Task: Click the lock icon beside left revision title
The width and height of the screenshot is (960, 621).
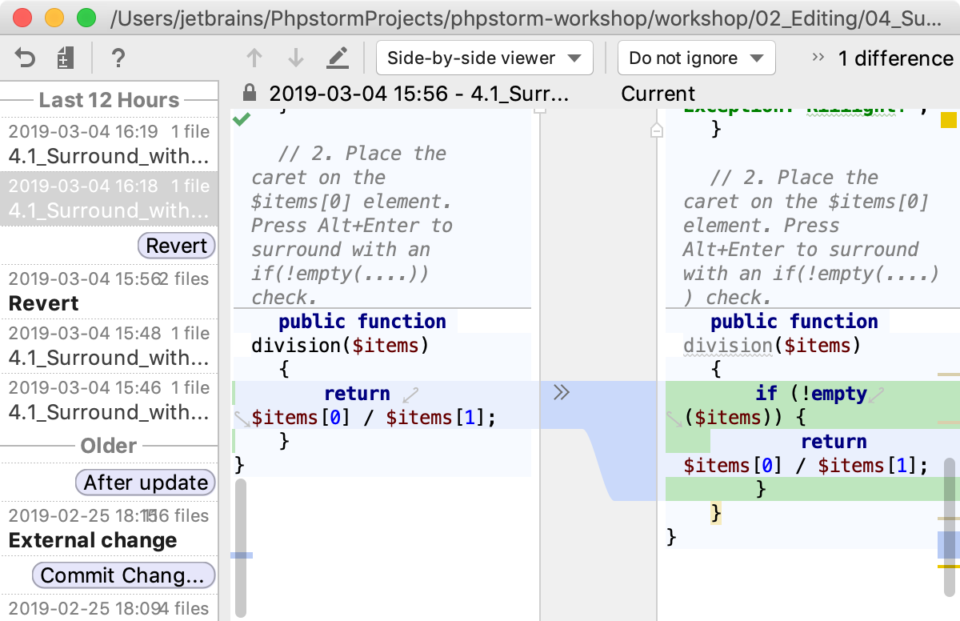Action: click(x=250, y=93)
